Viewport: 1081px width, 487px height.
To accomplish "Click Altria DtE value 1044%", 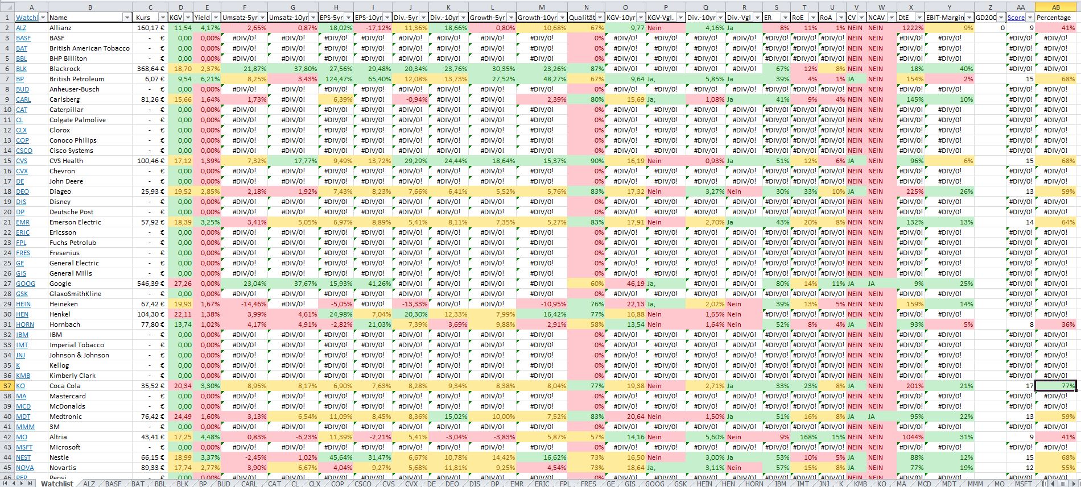I will (x=911, y=437).
